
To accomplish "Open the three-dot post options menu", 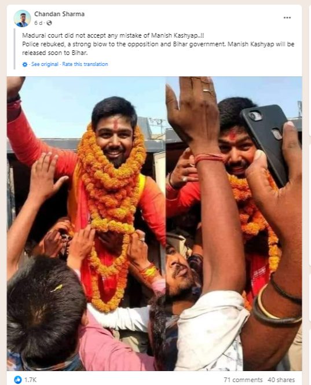I will (287, 18).
